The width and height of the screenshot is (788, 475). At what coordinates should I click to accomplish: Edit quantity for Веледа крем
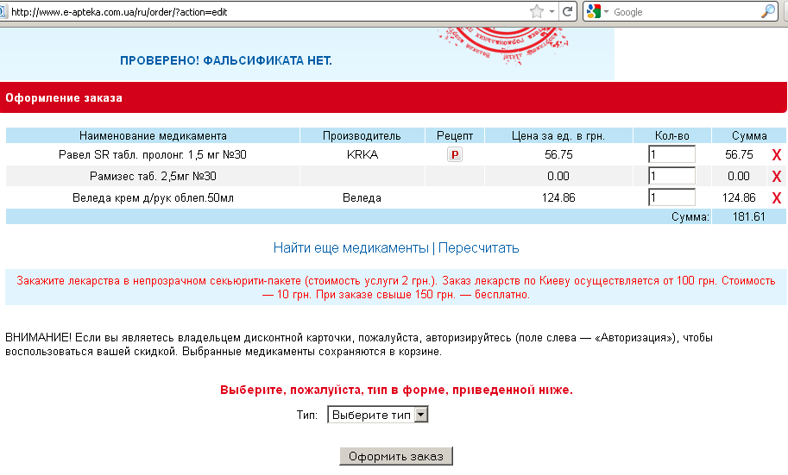671,197
